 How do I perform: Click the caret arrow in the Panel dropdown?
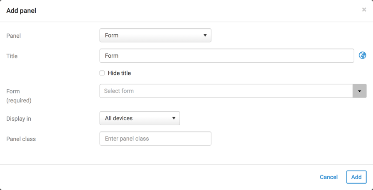(205, 35)
